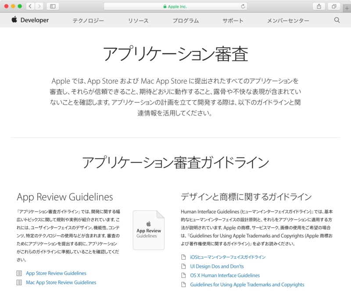This screenshot has height=292, width=351.
Task: Show all tabs overview icon
Action: coord(334,6)
